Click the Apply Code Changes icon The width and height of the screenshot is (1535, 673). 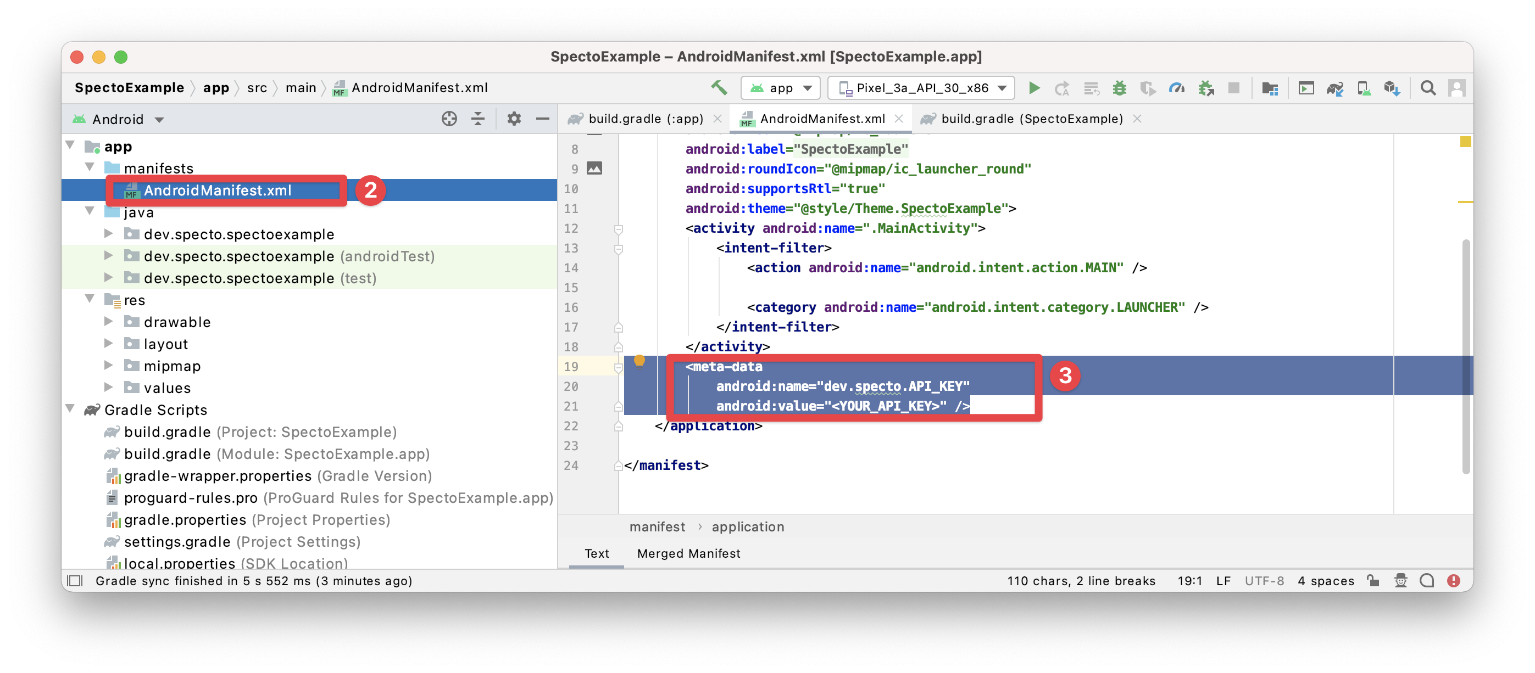pyautogui.click(x=1091, y=88)
